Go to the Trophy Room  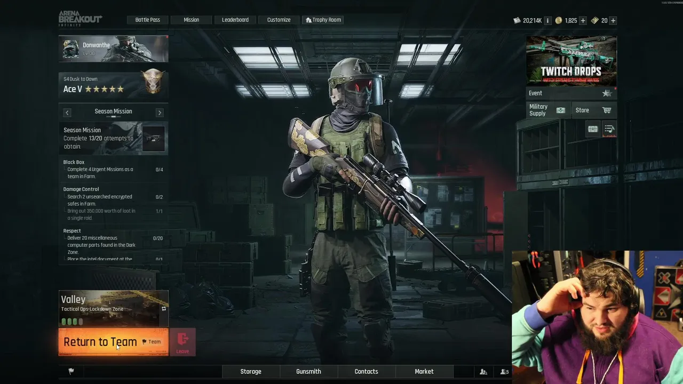point(323,20)
